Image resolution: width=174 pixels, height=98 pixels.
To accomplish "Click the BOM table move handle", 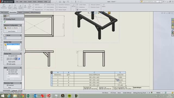I will pyautogui.click(x=51, y=72).
